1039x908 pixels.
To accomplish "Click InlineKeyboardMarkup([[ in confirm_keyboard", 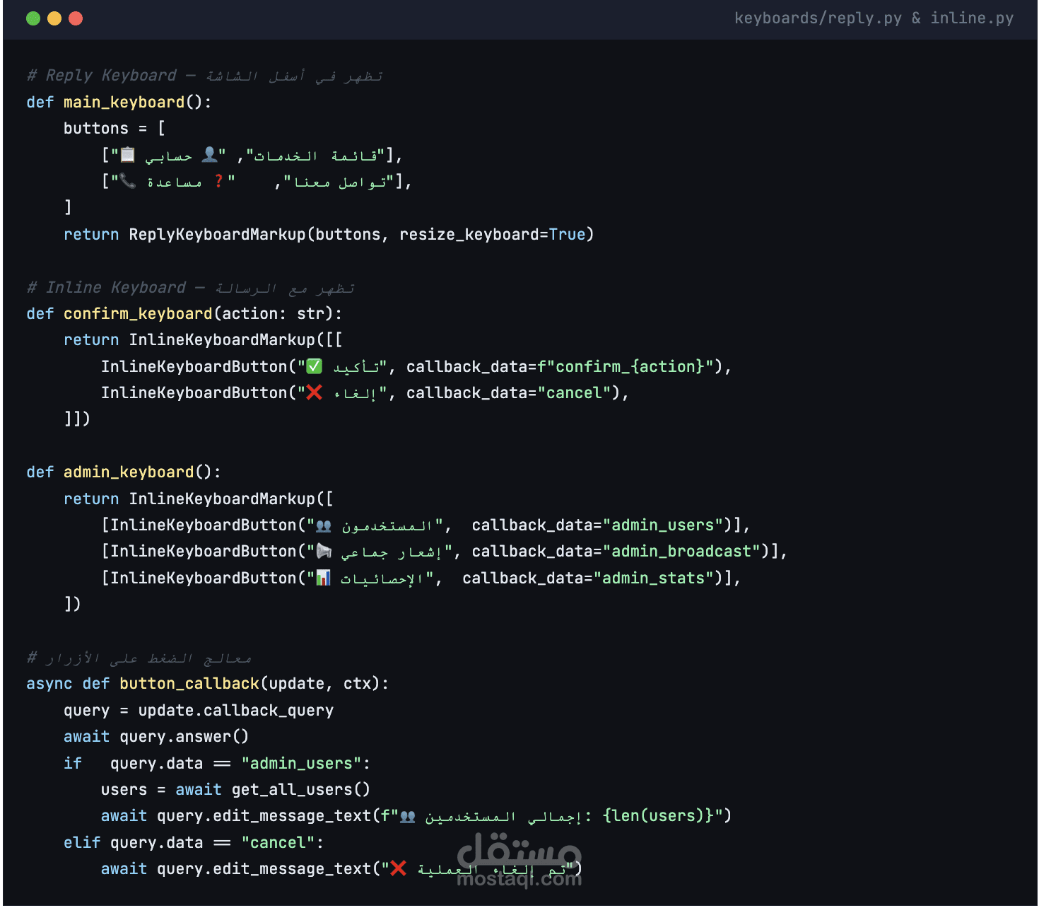I will [235, 340].
